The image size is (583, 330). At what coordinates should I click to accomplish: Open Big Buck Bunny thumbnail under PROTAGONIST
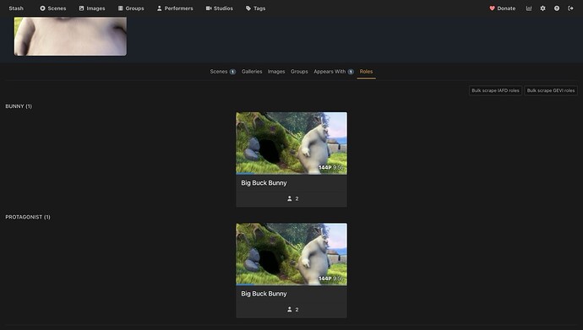click(x=291, y=254)
